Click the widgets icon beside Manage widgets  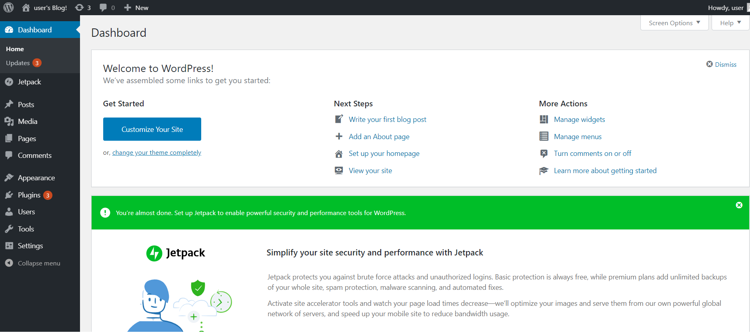(x=544, y=119)
